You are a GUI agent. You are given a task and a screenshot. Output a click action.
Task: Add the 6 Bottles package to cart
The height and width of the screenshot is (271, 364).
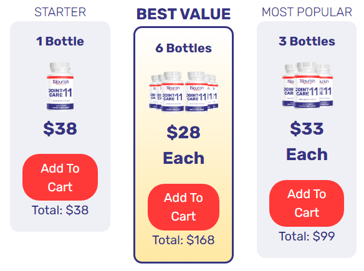(183, 207)
